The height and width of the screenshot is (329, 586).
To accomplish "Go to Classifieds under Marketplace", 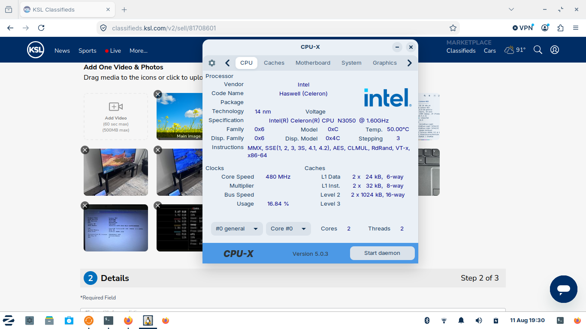I will [x=461, y=51].
